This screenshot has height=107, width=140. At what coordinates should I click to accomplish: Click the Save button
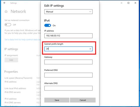point(57,100)
